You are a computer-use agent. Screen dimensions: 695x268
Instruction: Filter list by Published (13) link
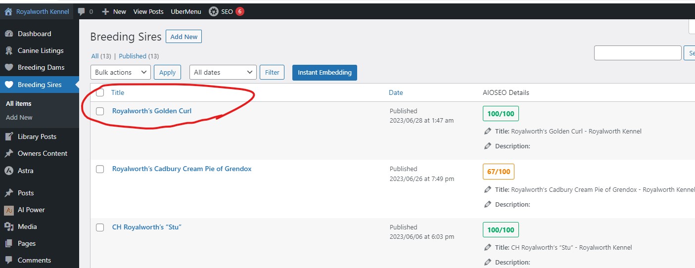coord(139,56)
